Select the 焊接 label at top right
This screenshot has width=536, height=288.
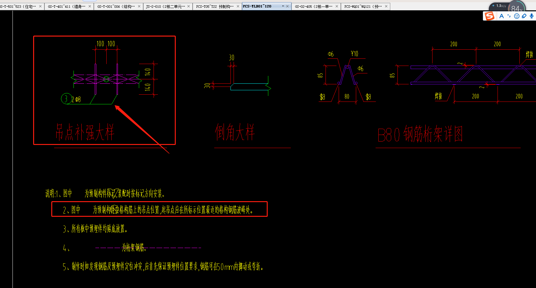(529, 54)
